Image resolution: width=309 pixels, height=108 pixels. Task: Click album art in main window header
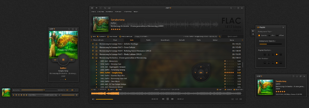100,24
